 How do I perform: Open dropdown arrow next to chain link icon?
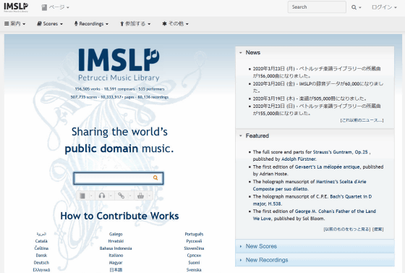coord(130,196)
